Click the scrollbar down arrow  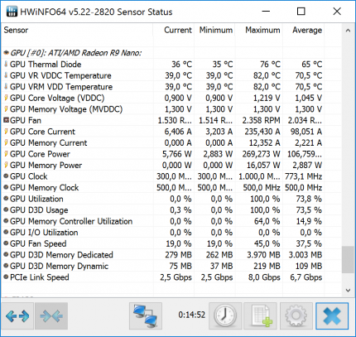[348, 291]
